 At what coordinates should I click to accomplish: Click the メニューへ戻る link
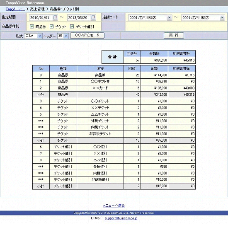(114, 206)
